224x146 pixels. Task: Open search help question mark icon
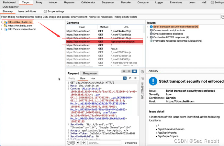[x=69, y=143]
